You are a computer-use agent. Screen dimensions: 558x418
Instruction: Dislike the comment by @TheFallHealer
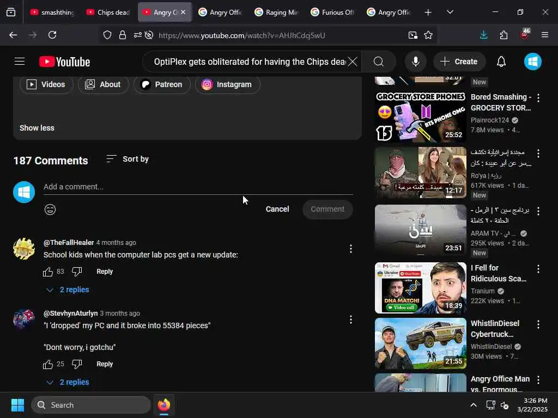pyautogui.click(x=77, y=272)
